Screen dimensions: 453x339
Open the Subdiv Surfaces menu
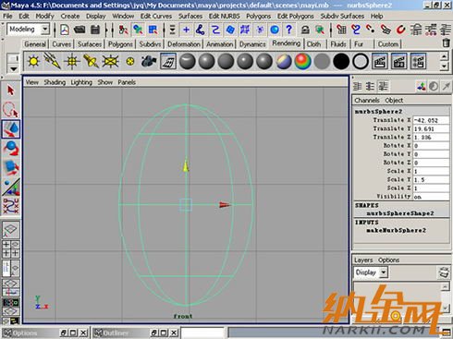pos(342,16)
